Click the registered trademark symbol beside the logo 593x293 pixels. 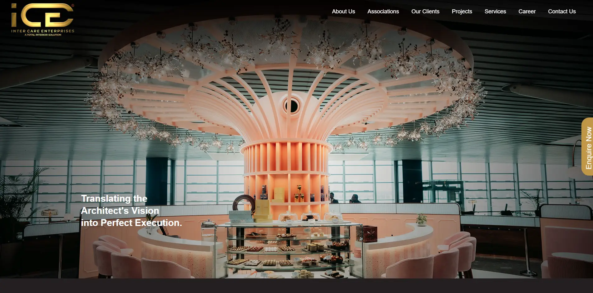coord(73,5)
